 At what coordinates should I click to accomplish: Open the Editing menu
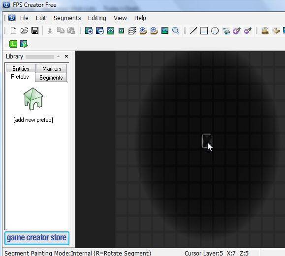[x=97, y=18]
